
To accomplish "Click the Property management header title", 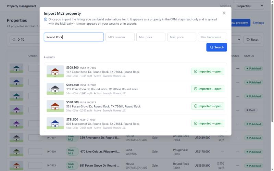I will [x=22, y=6].
